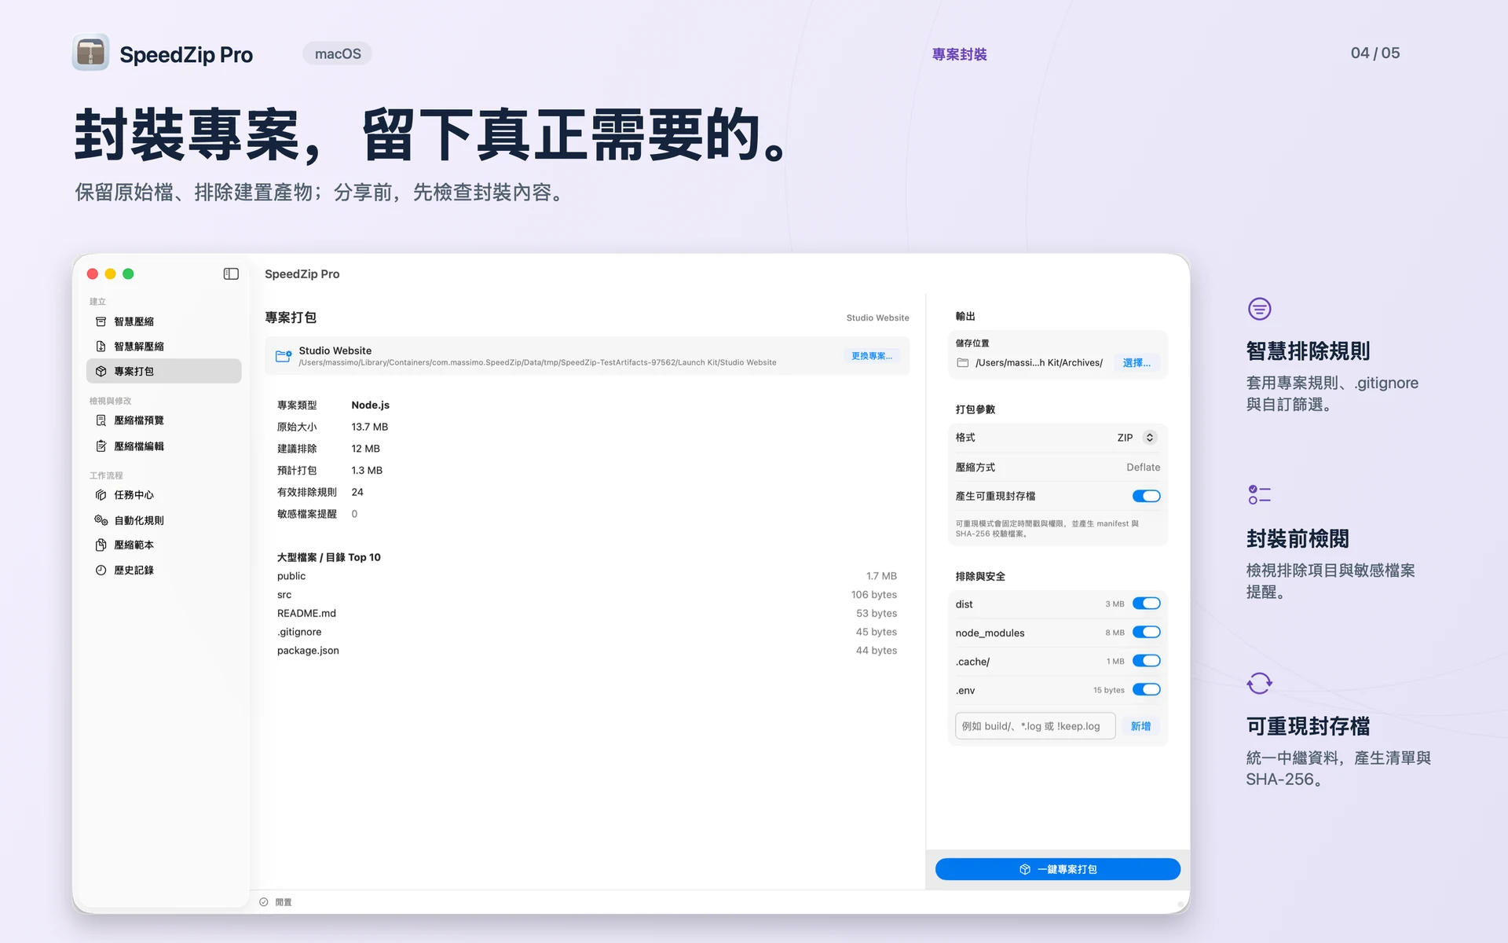Click 新增 to add an exclusion rule
Viewport: 1508px width, 943px height.
click(1140, 726)
